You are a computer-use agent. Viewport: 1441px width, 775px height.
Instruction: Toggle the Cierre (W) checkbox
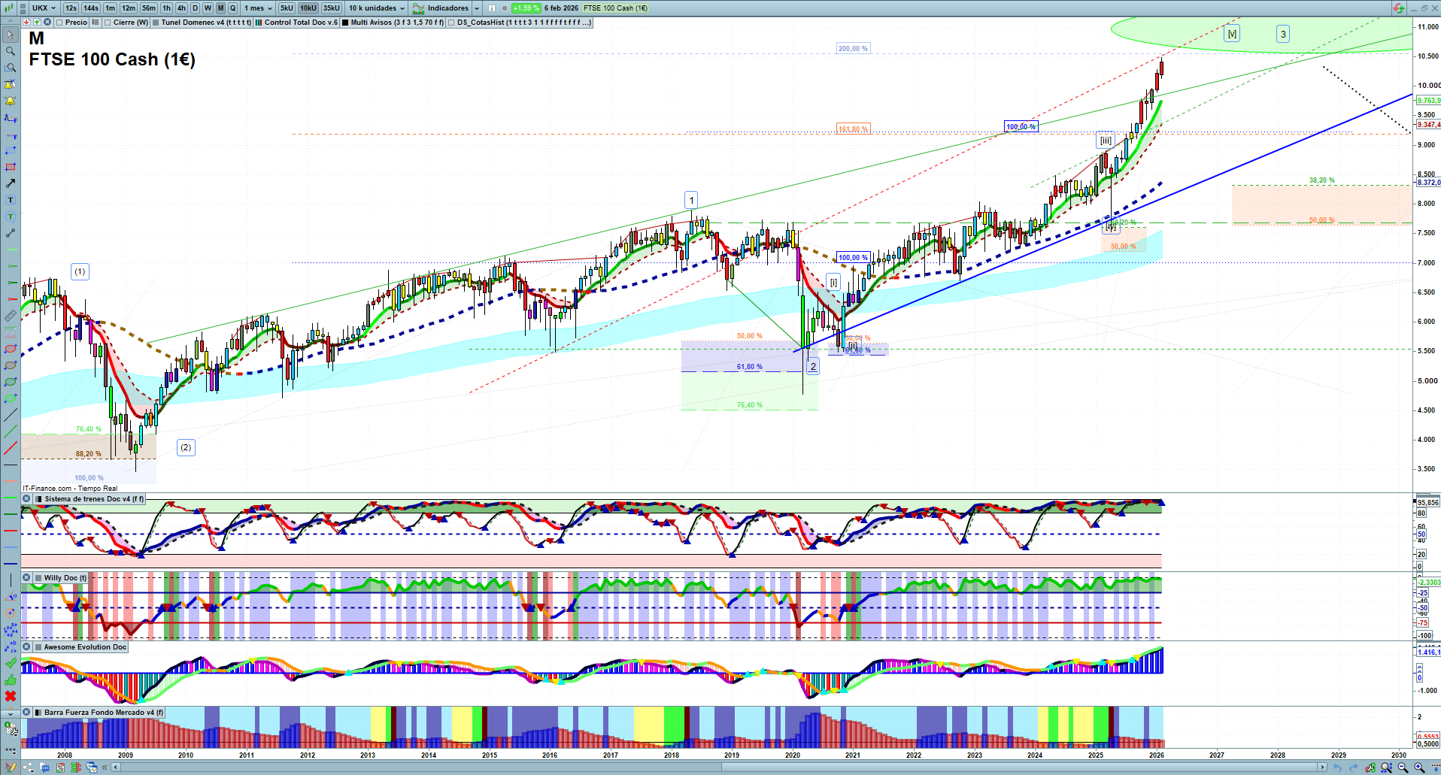(x=108, y=23)
